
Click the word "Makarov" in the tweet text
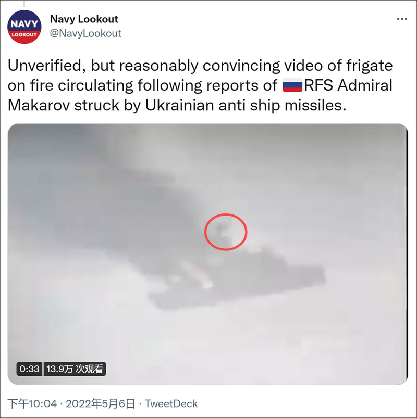coord(39,105)
